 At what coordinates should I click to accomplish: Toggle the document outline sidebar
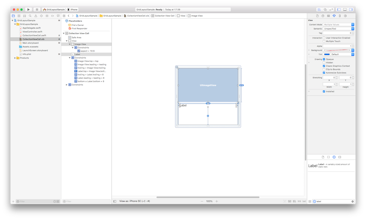pos(115,201)
